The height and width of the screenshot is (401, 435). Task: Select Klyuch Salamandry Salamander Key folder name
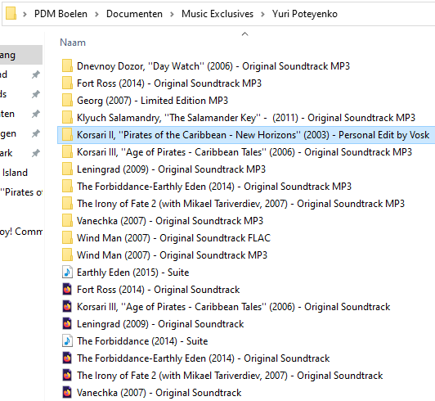tap(246, 118)
